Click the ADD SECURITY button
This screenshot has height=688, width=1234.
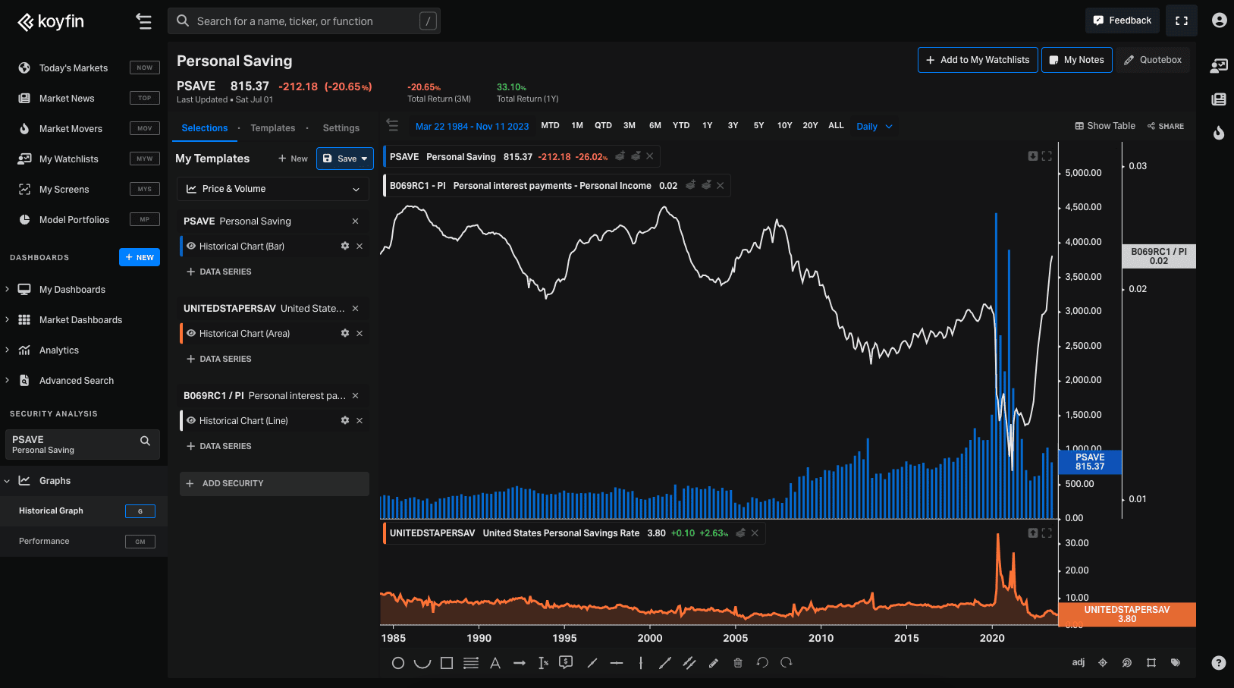point(274,483)
